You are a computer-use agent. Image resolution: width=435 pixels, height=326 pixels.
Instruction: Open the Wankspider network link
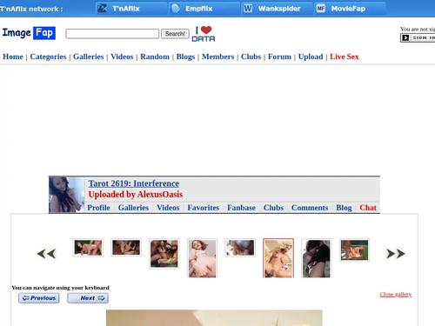(x=271, y=9)
